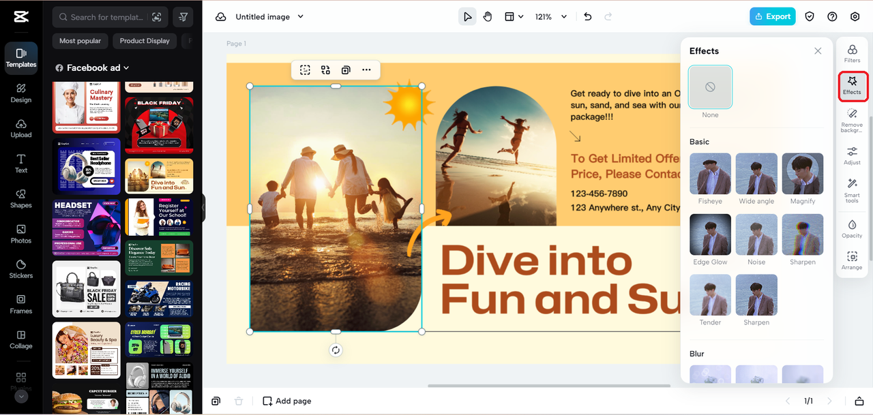873x415 pixels.
Task: Switch to the Most popular tab
Action: [x=80, y=41]
